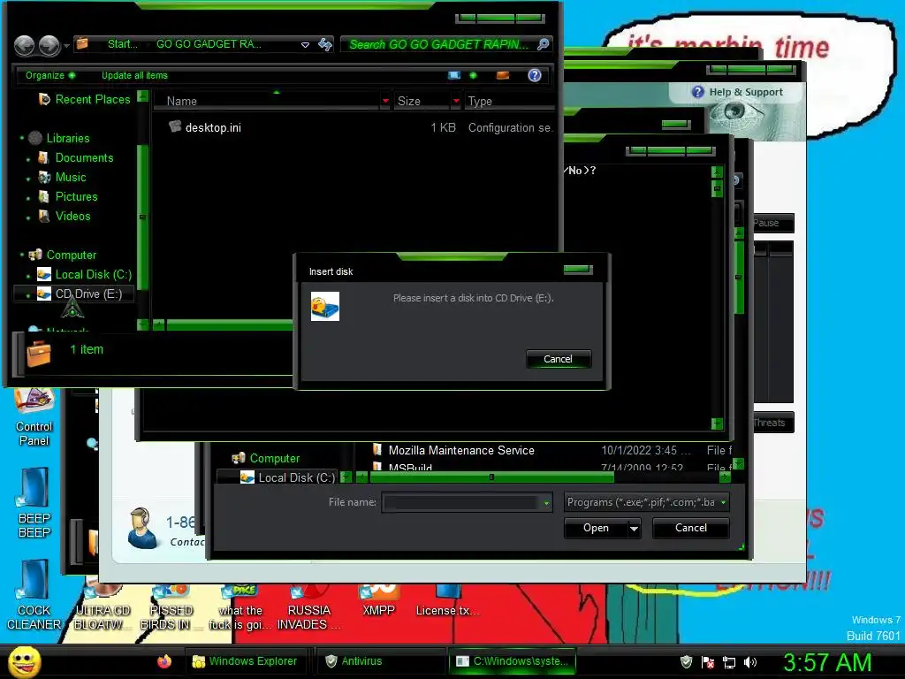This screenshot has height=679, width=905.
Task: Switch to C:\Windows\syste... taskbar button
Action: coord(513,661)
